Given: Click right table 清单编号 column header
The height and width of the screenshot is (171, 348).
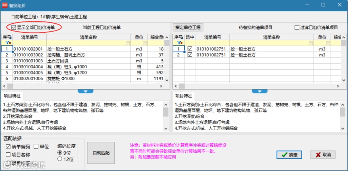Looking at the screenshot, I should pos(213,37).
